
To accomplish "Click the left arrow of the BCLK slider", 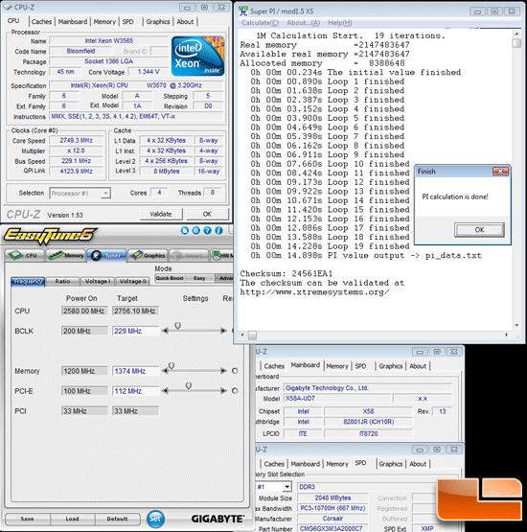I will (165, 331).
